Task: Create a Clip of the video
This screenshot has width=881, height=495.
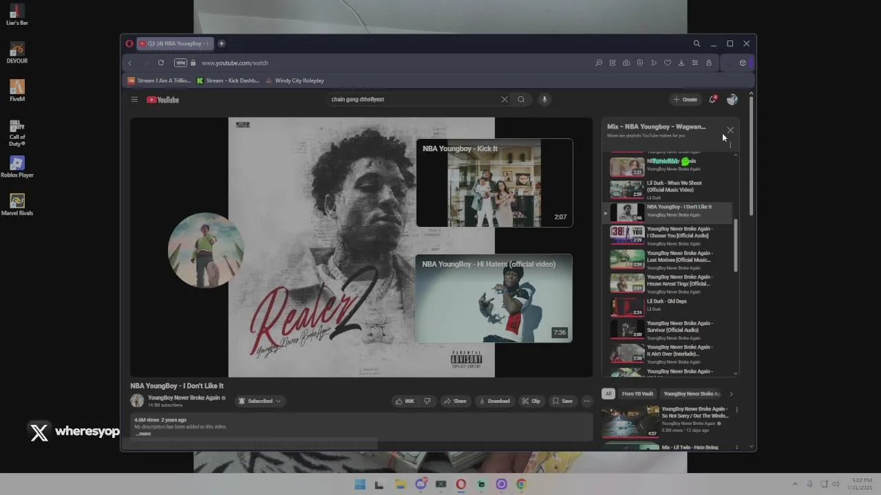Action: 531,401
